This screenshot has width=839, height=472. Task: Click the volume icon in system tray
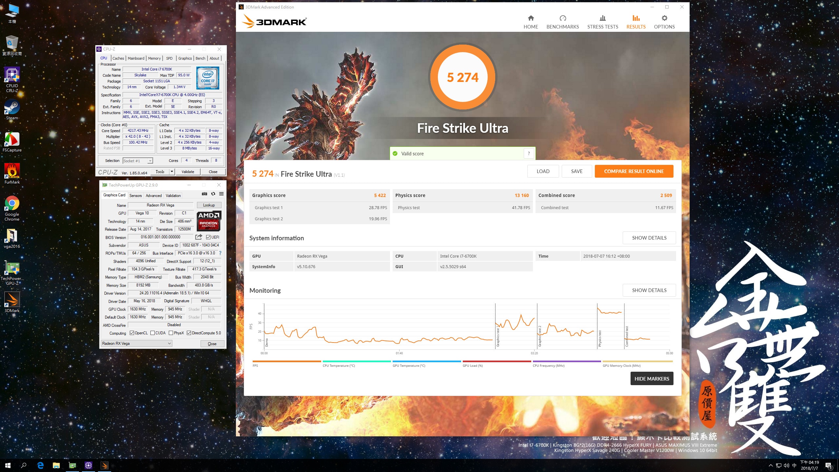[786, 465]
